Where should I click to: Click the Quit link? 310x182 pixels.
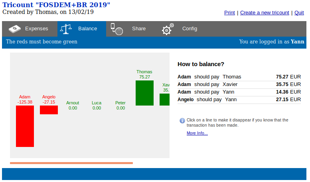point(299,13)
